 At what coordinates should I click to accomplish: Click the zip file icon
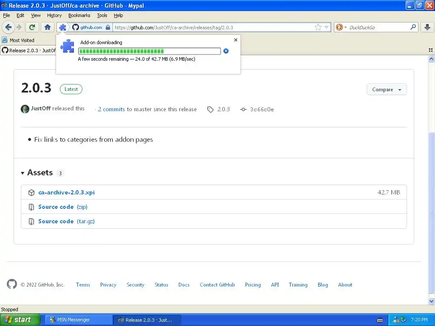click(31, 207)
